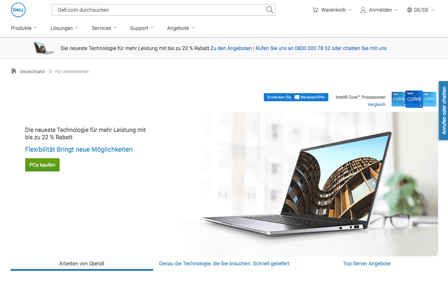Click the search magnifier icon
Image resolution: width=448 pixels, height=288 pixels.
click(x=270, y=10)
